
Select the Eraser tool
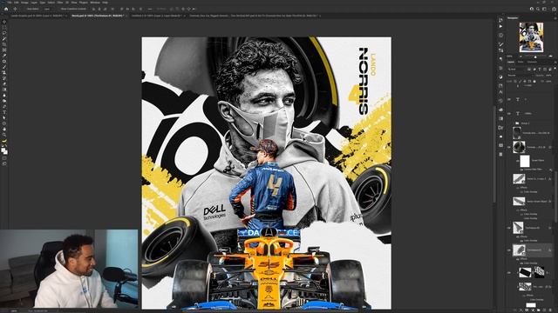pyautogui.click(x=3, y=83)
